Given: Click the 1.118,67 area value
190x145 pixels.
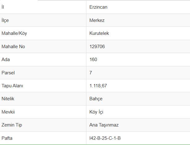Looking at the screenshot, I should [98, 86].
